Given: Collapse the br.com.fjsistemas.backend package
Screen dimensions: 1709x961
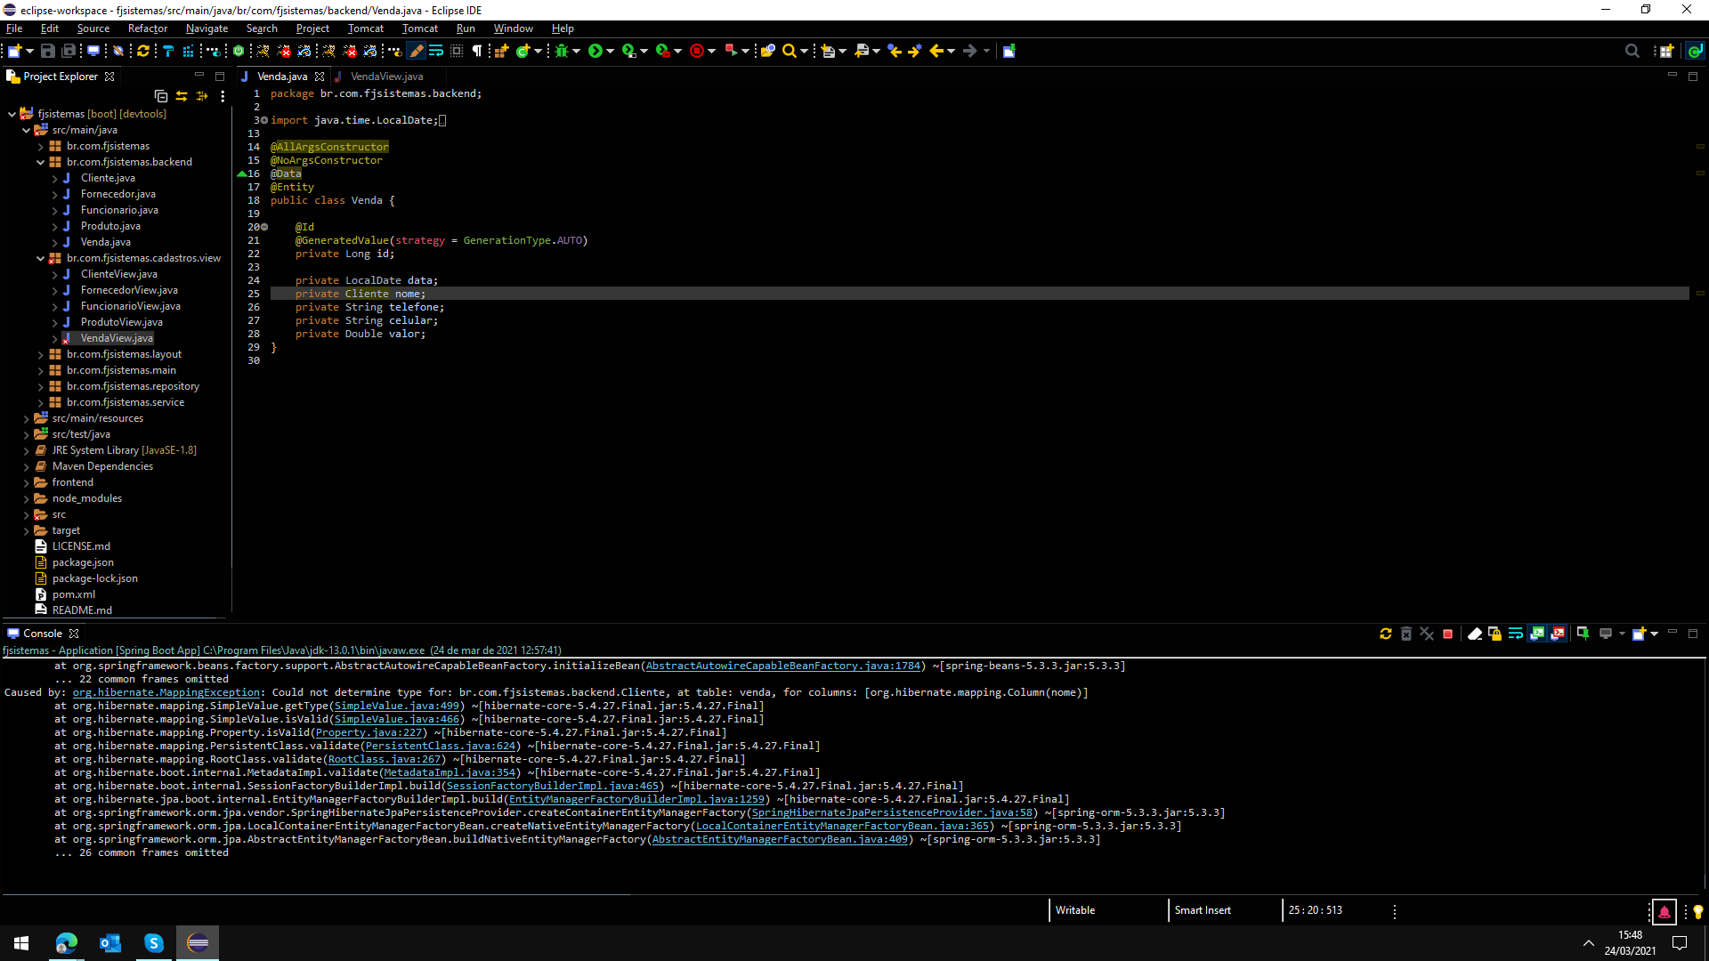Looking at the screenshot, I should [41, 162].
